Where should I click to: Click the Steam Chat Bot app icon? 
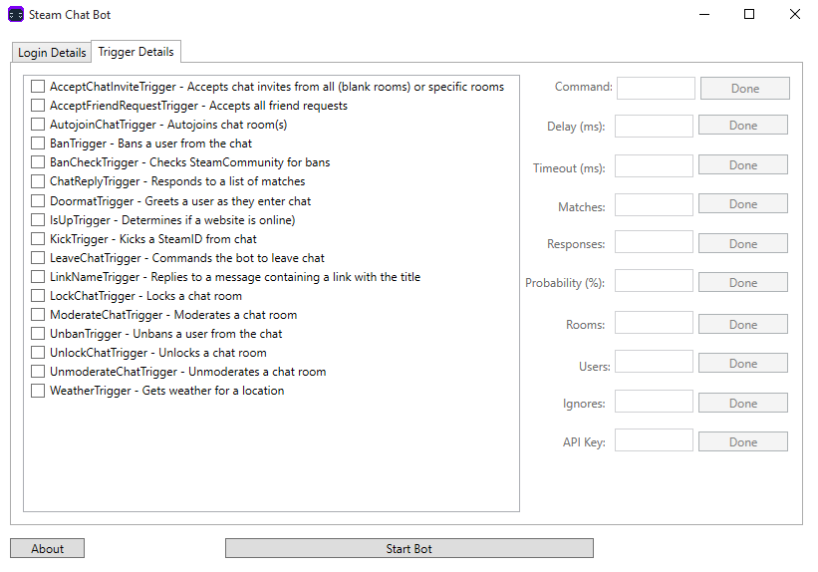click(16, 15)
